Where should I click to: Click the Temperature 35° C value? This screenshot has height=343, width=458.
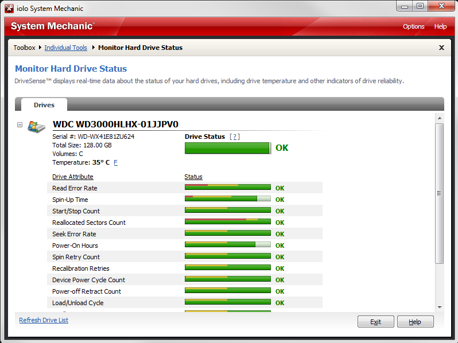(x=101, y=162)
